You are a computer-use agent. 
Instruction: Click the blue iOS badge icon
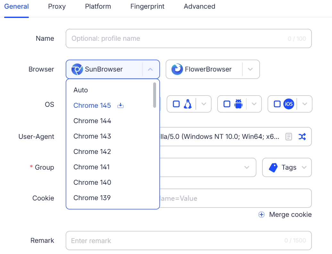click(288, 104)
